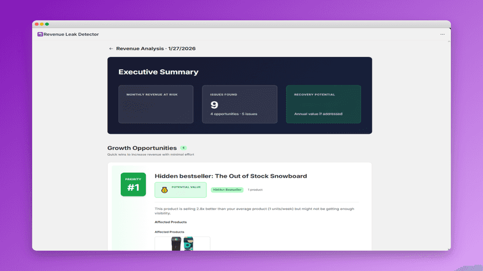Click the '1 product' label
The image size is (483, 271).
(255, 190)
